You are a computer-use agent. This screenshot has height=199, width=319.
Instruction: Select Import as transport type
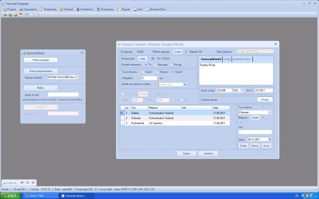coord(142,72)
